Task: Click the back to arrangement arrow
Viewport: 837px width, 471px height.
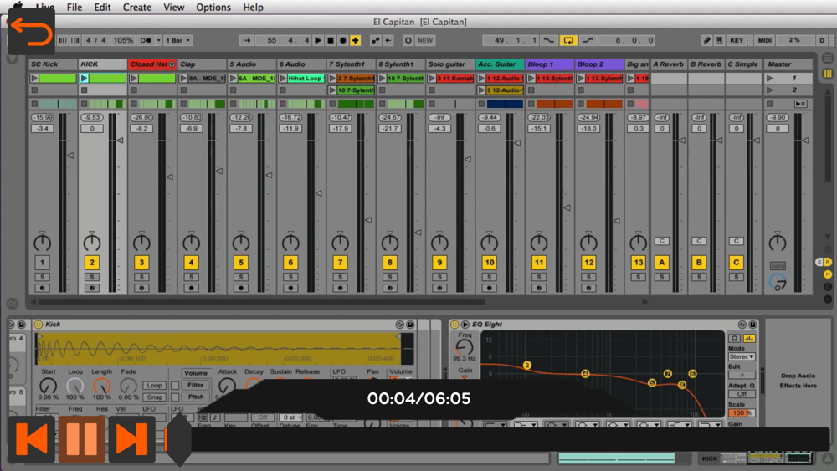Action: [x=388, y=40]
